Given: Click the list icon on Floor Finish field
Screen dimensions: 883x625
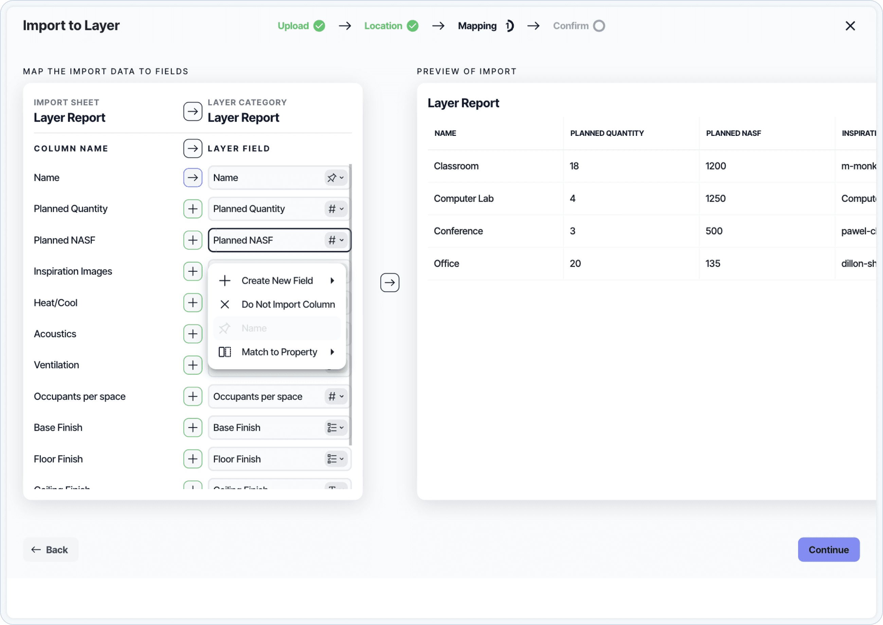Looking at the screenshot, I should [332, 459].
